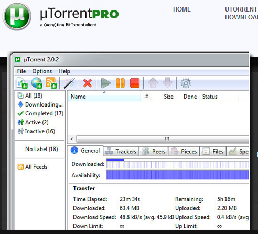The image size is (258, 234).
Task: Click the Downloaded pieces progress bar
Action: point(177,164)
